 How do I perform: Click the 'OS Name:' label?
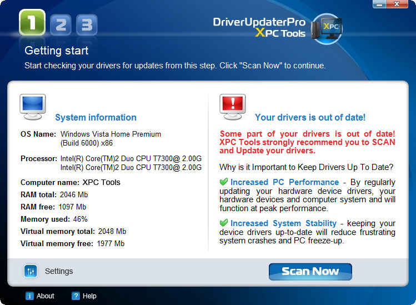coord(38,134)
